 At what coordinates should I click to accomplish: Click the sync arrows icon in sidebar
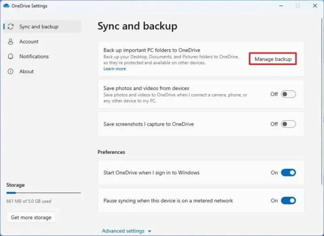(11, 27)
